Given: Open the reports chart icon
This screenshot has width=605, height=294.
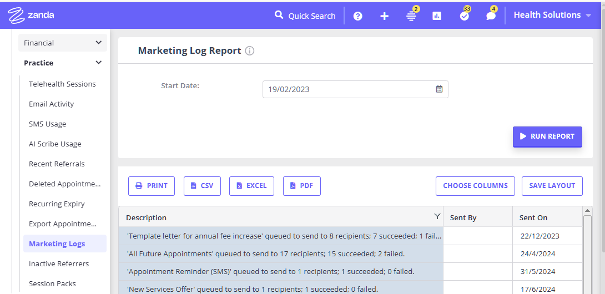Looking at the screenshot, I should coord(437,16).
